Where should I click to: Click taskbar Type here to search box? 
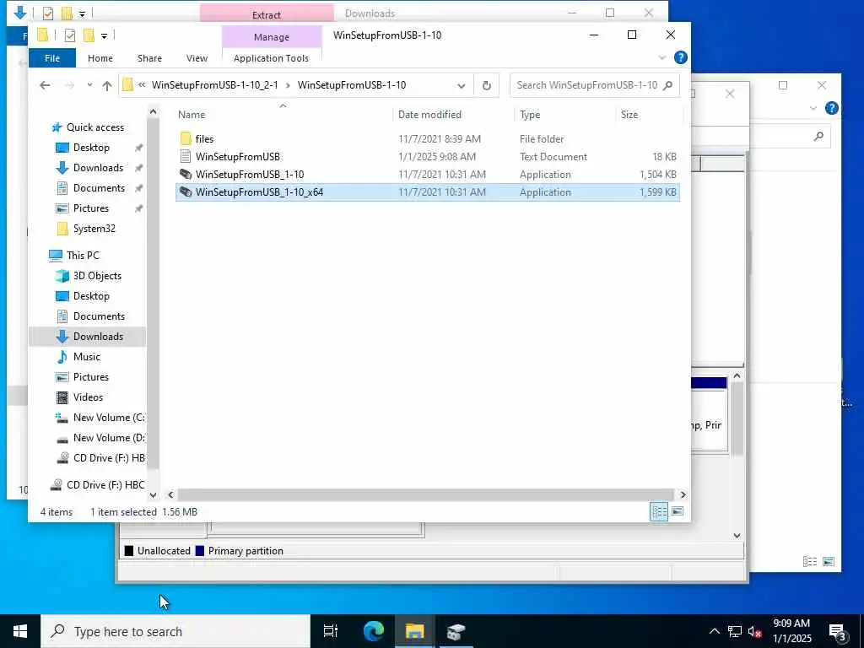(175, 631)
